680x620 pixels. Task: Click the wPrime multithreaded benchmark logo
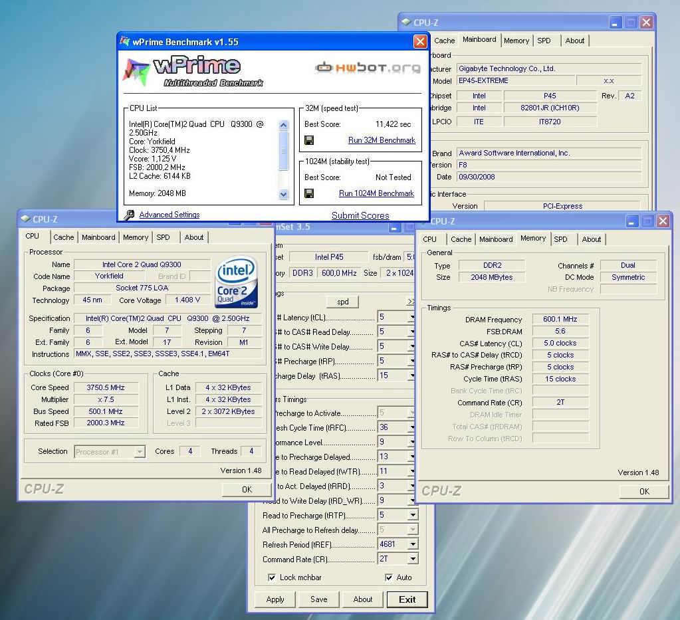[193, 71]
